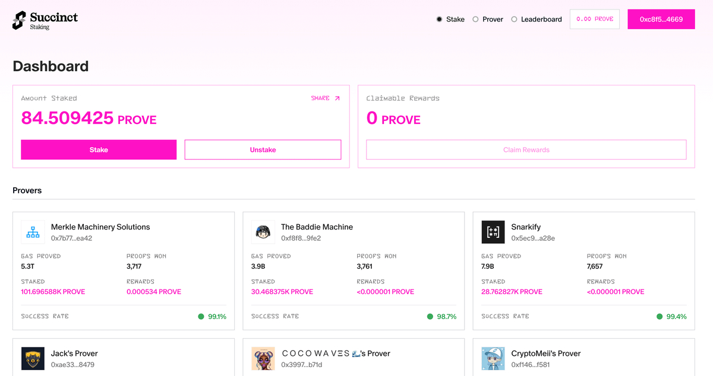713x376 pixels.
Task: Click Snarkify logo avatar
Action: [x=493, y=232]
